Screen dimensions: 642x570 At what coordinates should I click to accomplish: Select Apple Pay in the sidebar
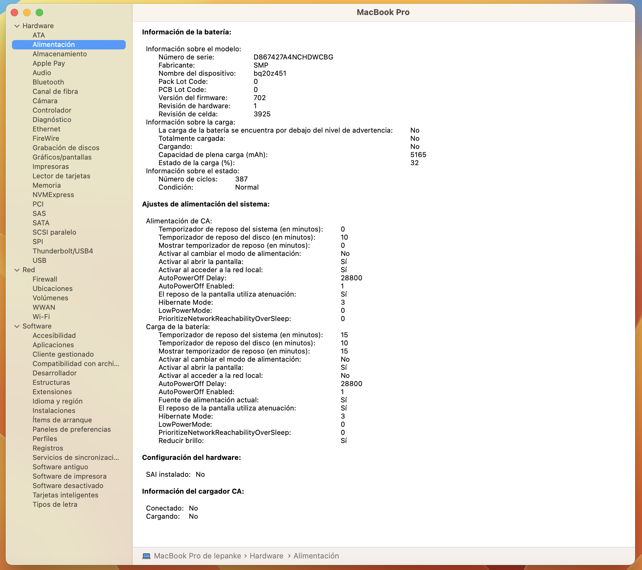coord(49,64)
